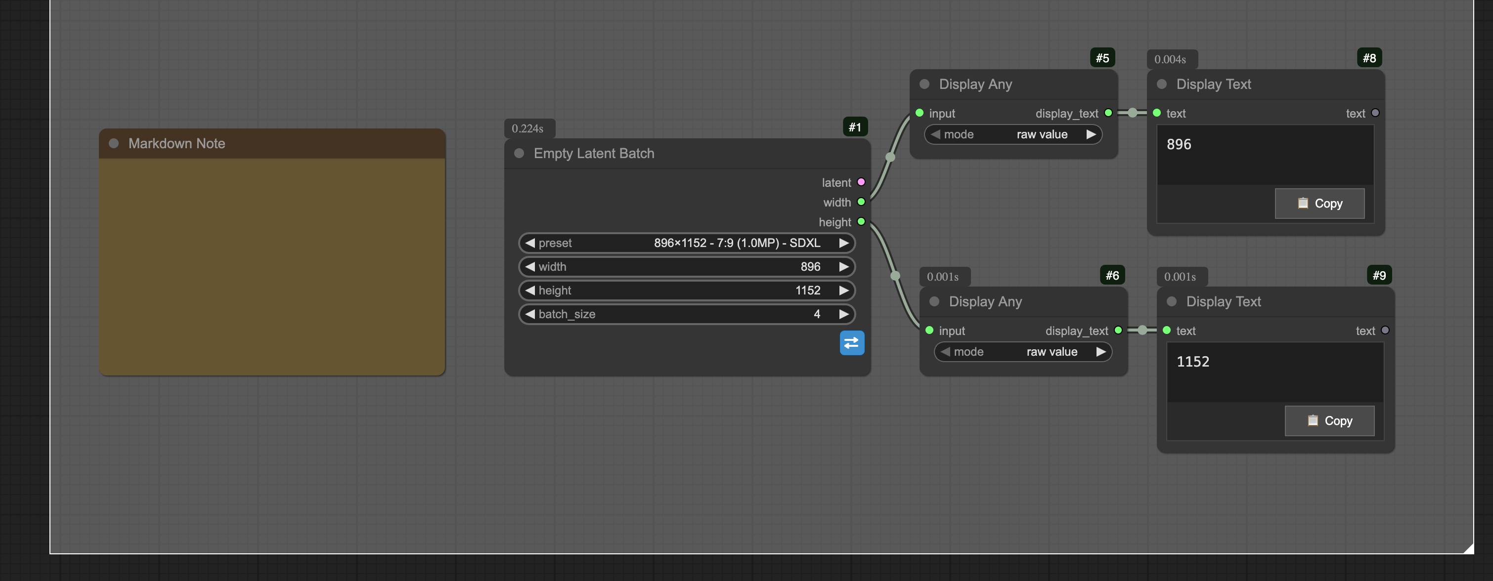Click text input socket of node #8
Viewport: 1493px width, 581px height.
1156,114
